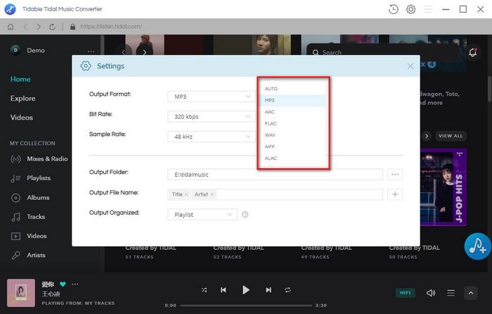Remove the Artist tag from file name
This screenshot has width=492, height=314.
pyautogui.click(x=212, y=194)
